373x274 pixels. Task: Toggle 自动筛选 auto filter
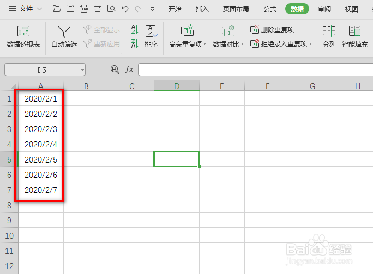click(64, 36)
